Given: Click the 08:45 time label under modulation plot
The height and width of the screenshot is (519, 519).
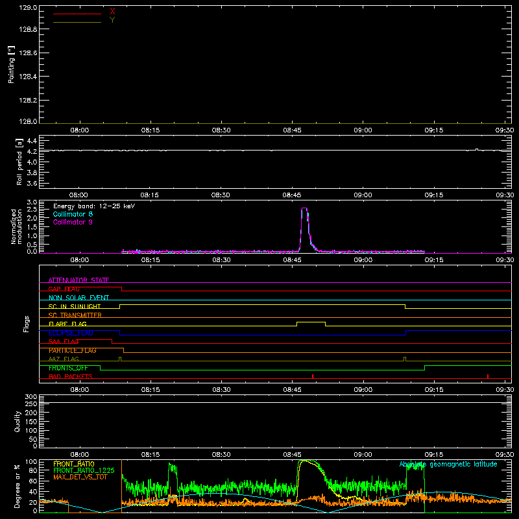Looking at the screenshot, I should coord(292,260).
